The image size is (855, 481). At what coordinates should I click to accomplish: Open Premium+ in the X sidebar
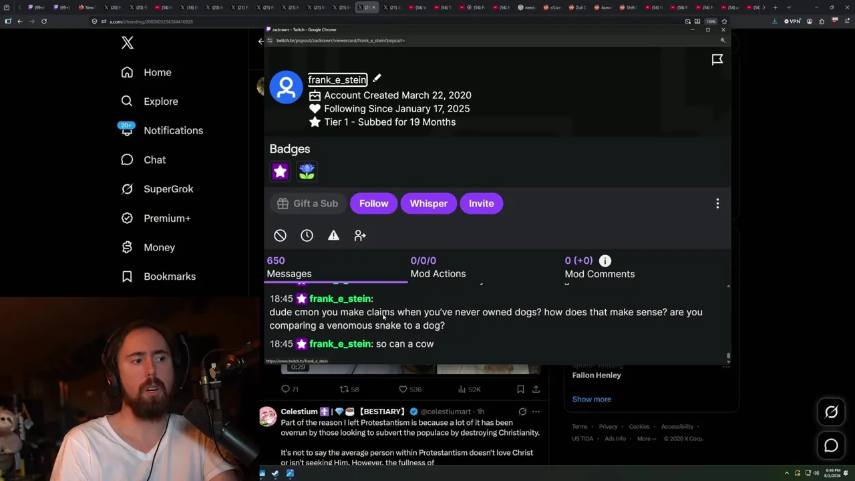[156, 218]
